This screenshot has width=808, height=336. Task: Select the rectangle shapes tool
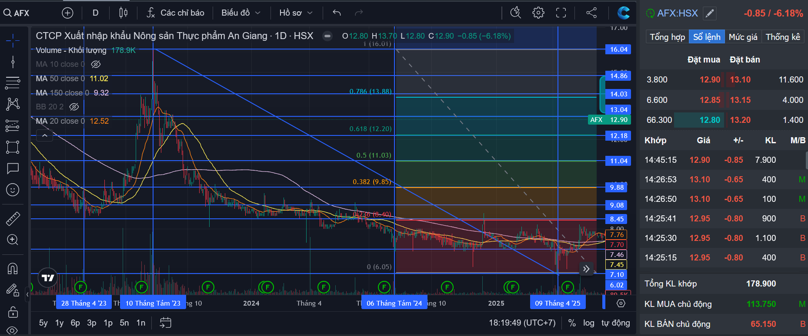click(x=13, y=147)
